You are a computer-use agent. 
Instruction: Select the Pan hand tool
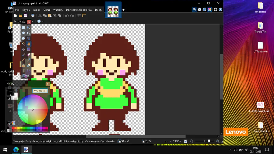[29, 44]
